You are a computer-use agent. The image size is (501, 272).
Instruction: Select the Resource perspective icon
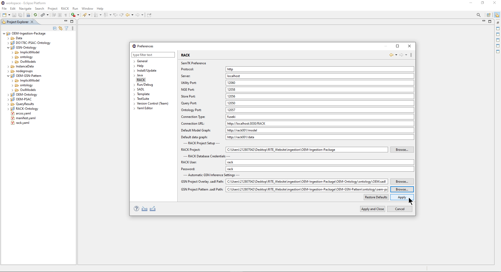click(497, 15)
